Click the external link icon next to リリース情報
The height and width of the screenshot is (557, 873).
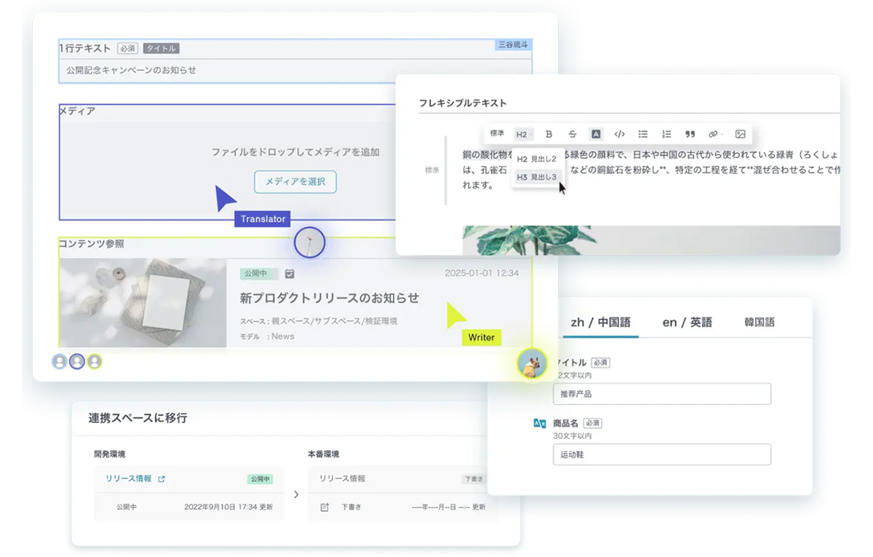click(162, 479)
